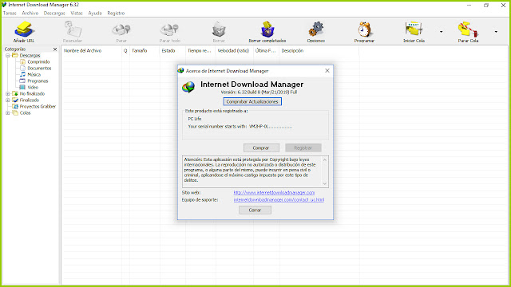Click the IDM logo in About dialog

(188, 87)
